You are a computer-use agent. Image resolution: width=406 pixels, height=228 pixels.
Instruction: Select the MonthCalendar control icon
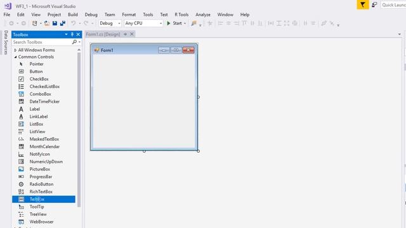click(21, 146)
